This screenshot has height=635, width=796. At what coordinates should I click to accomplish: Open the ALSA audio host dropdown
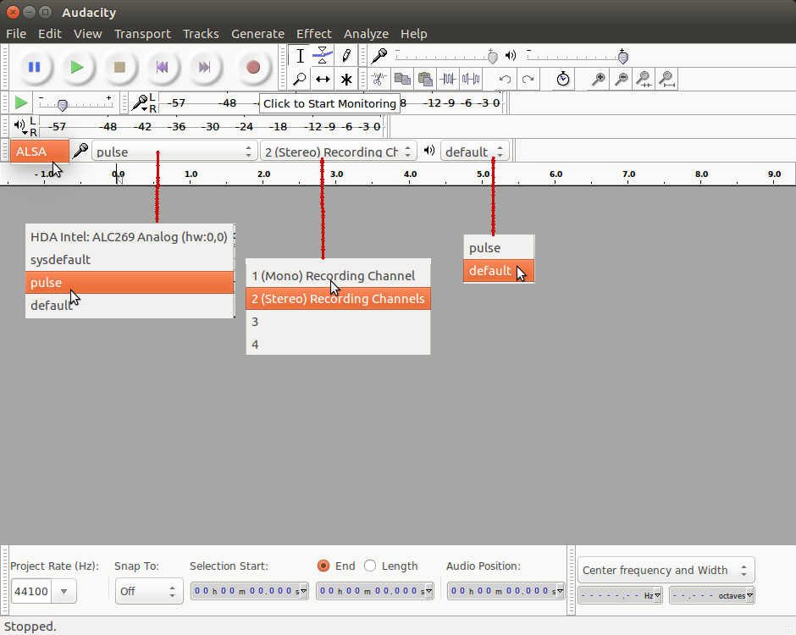point(39,152)
